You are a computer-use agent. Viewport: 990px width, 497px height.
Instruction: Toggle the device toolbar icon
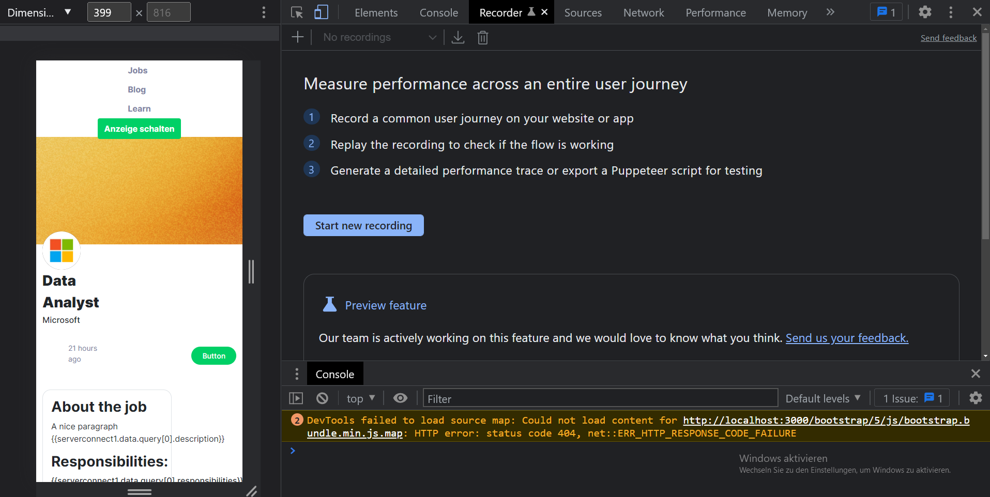[321, 12]
